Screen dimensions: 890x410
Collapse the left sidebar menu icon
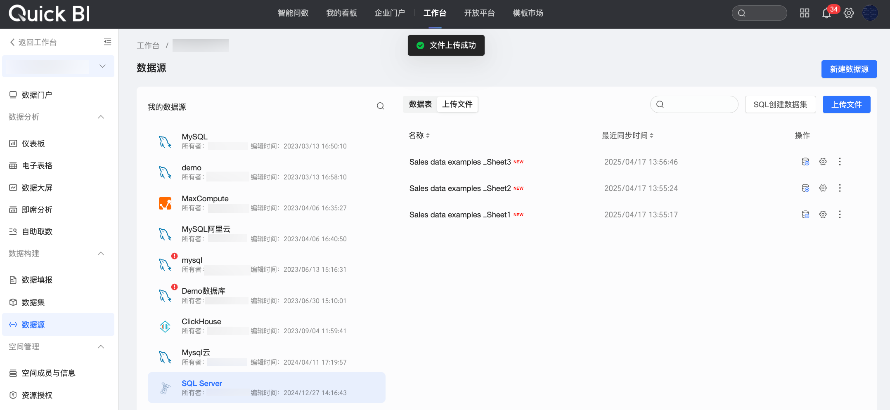click(107, 42)
